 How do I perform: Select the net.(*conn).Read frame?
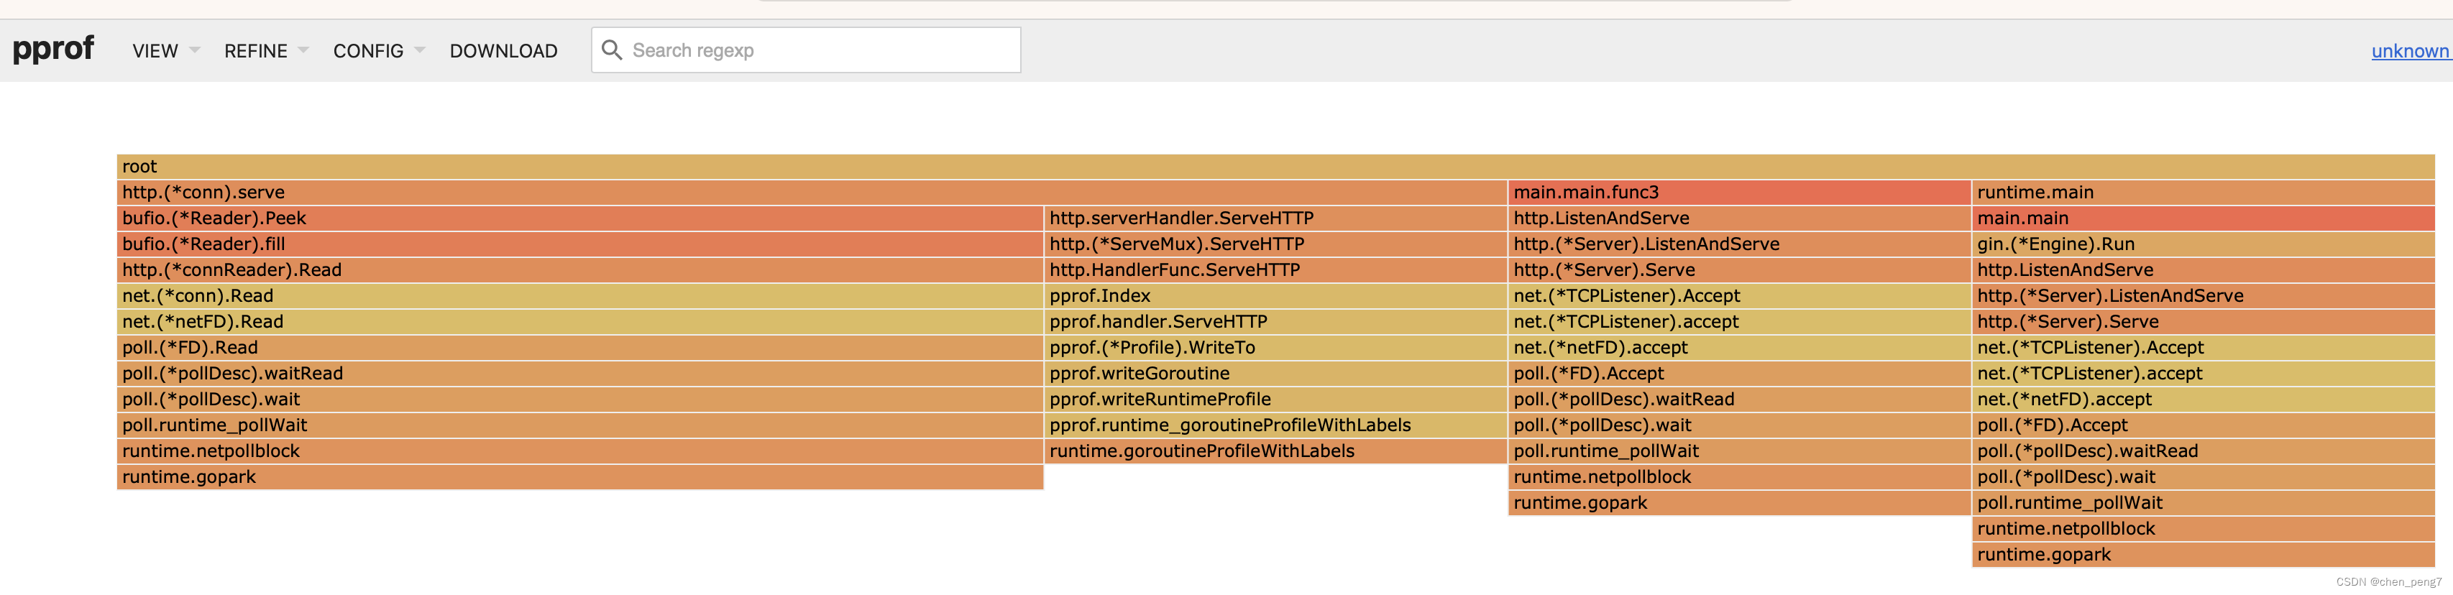[580, 296]
